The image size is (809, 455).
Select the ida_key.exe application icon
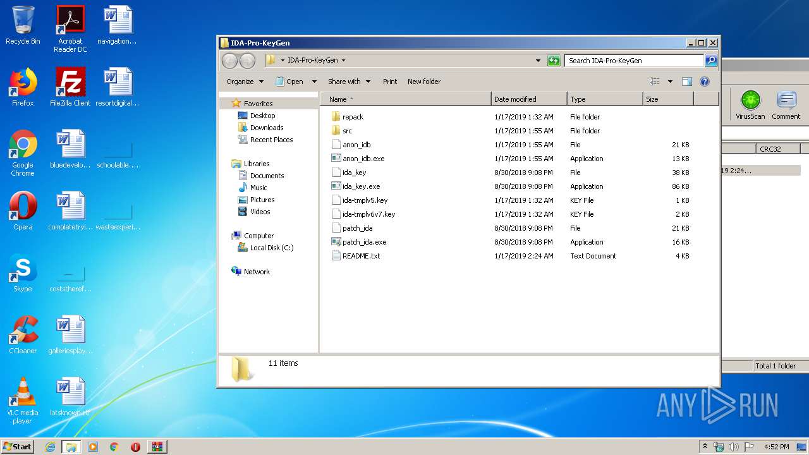click(336, 186)
